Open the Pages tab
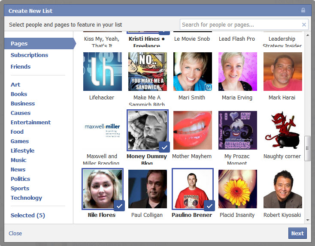 40,44
